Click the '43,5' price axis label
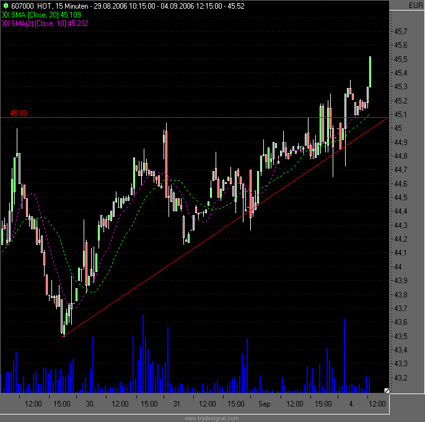 pyautogui.click(x=401, y=336)
